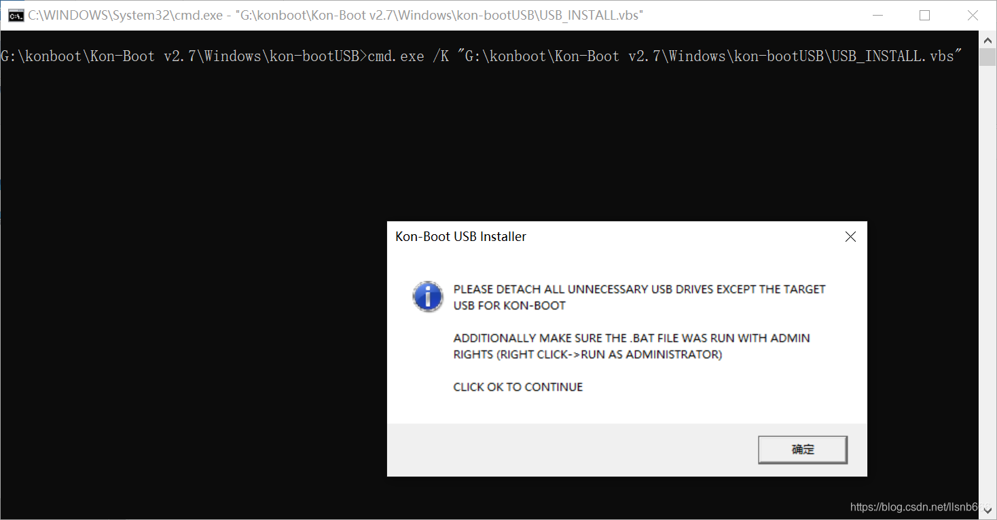
Task: Click the 'PLEASE DETACH ALL UNNECESSARY USB DRIVES' message
Action: [x=639, y=297]
